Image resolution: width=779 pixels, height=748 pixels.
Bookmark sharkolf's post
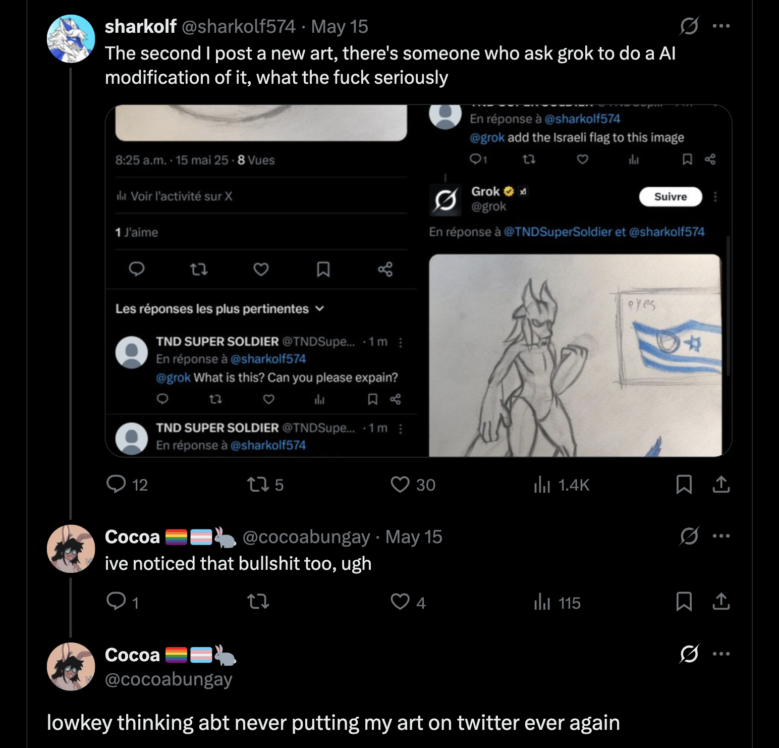684,485
